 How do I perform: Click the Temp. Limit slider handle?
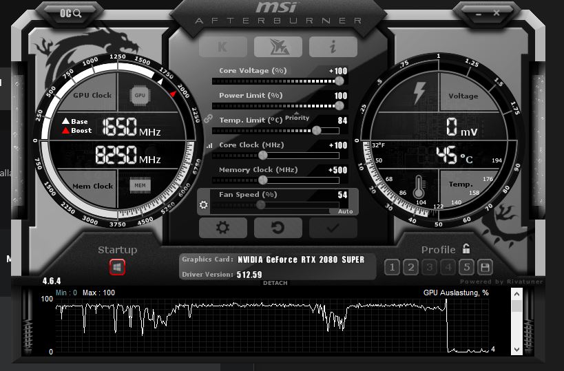click(316, 131)
